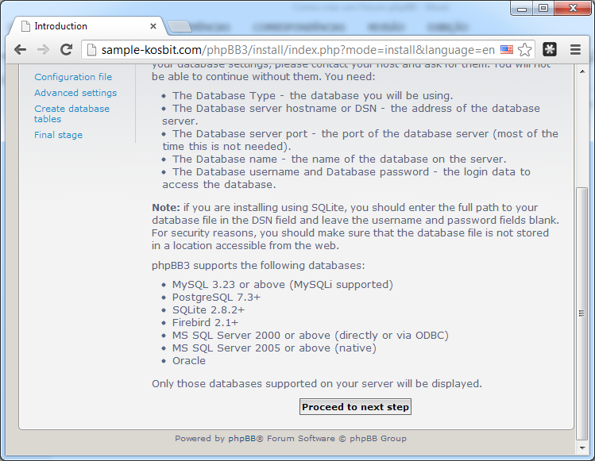595x461 pixels.
Task: Open the Final stage link
Action: pos(58,135)
